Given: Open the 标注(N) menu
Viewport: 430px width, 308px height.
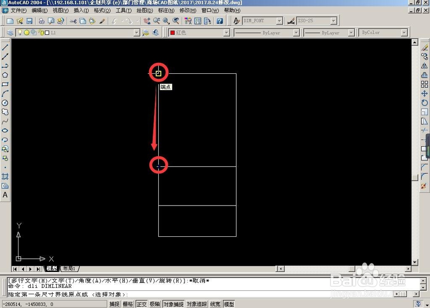Looking at the screenshot, I should pyautogui.click(x=166, y=10).
